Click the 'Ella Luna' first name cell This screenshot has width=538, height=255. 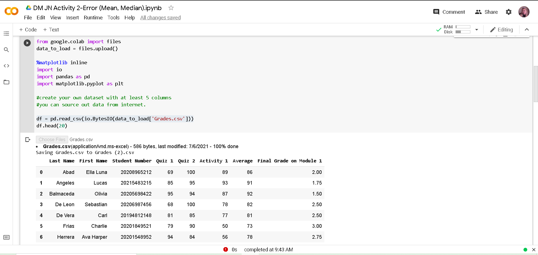[97, 172]
